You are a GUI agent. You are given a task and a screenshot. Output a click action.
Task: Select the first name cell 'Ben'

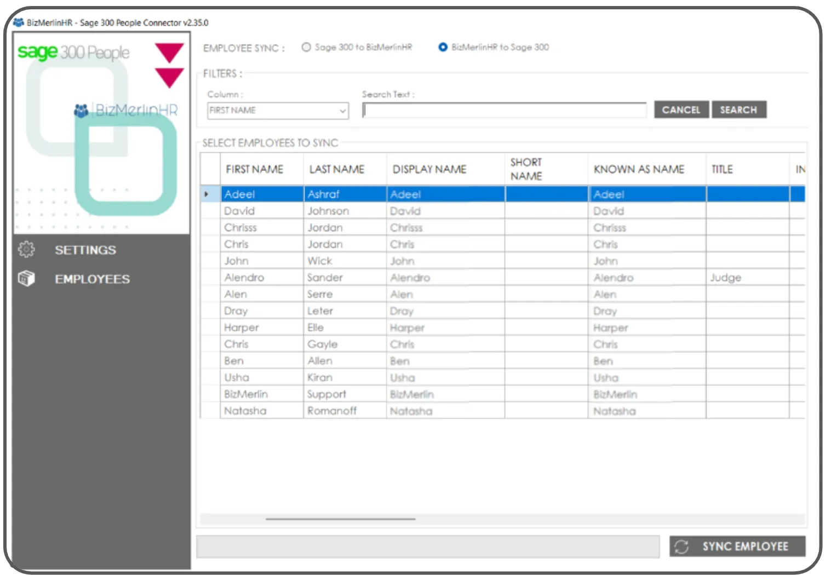coord(262,361)
